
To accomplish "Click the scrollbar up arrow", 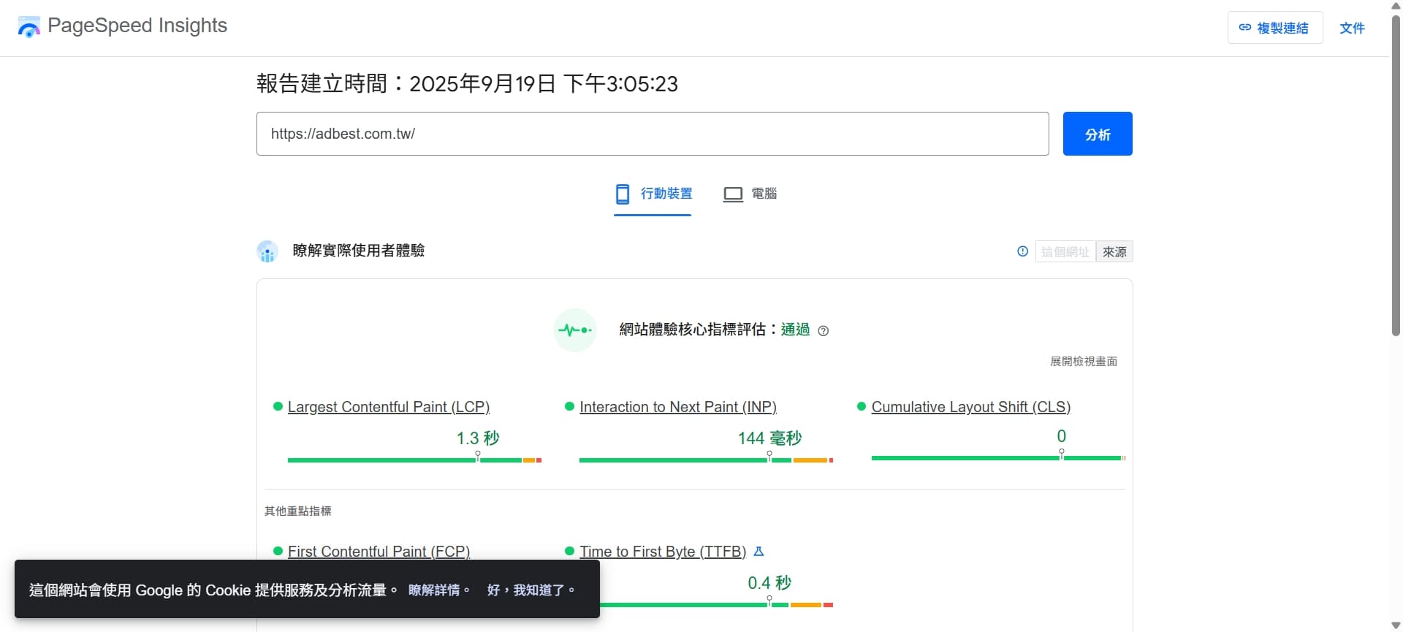I will point(1396,6).
